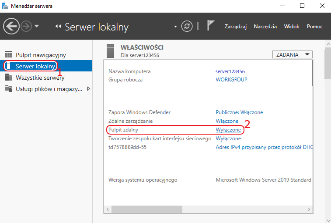
Task: Click the Pulpit zdalny Wyłączone link
Action: (228, 130)
